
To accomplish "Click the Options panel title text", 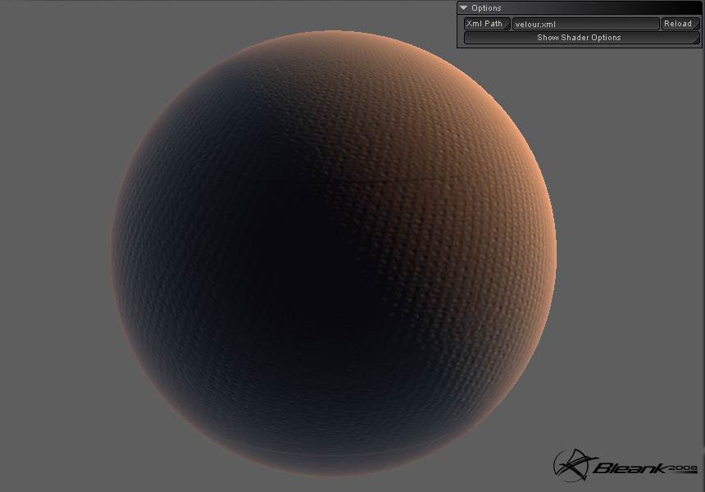I will [x=486, y=8].
